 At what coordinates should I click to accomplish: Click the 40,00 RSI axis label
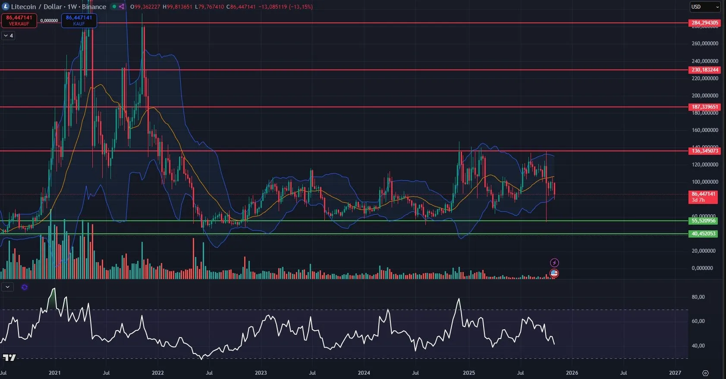point(698,346)
